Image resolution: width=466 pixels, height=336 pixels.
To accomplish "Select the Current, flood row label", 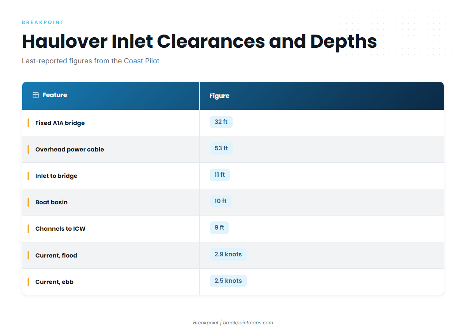I will click(56, 256).
